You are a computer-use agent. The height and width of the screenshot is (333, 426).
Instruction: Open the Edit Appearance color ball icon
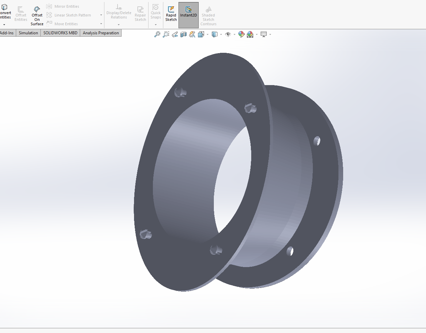[241, 34]
